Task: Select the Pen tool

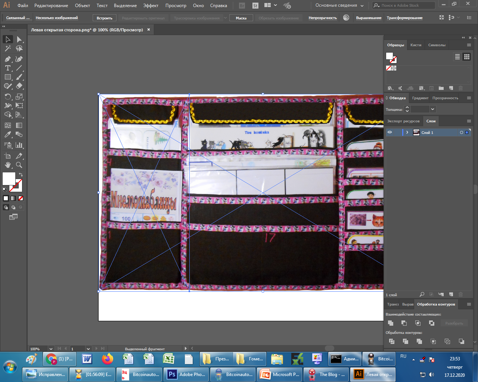Action: (8, 59)
